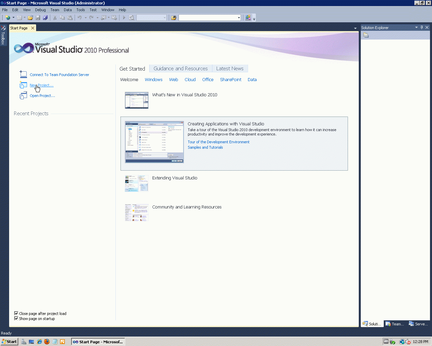Select the Server Explorer tab
Image resolution: width=432 pixels, height=346 pixels.
418,324
